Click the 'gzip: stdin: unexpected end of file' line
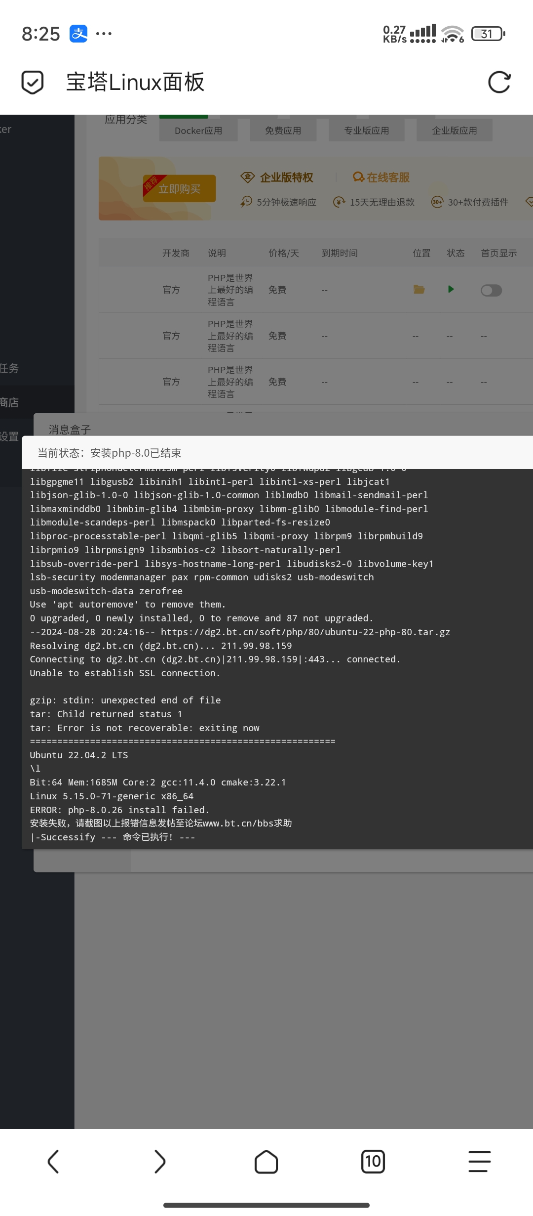This screenshot has height=1216, width=533. pyautogui.click(x=125, y=700)
